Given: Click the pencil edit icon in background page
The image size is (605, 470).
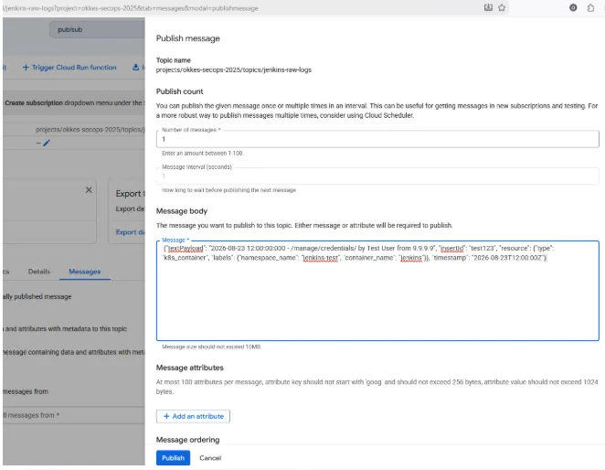Looking at the screenshot, I should 47,143.
